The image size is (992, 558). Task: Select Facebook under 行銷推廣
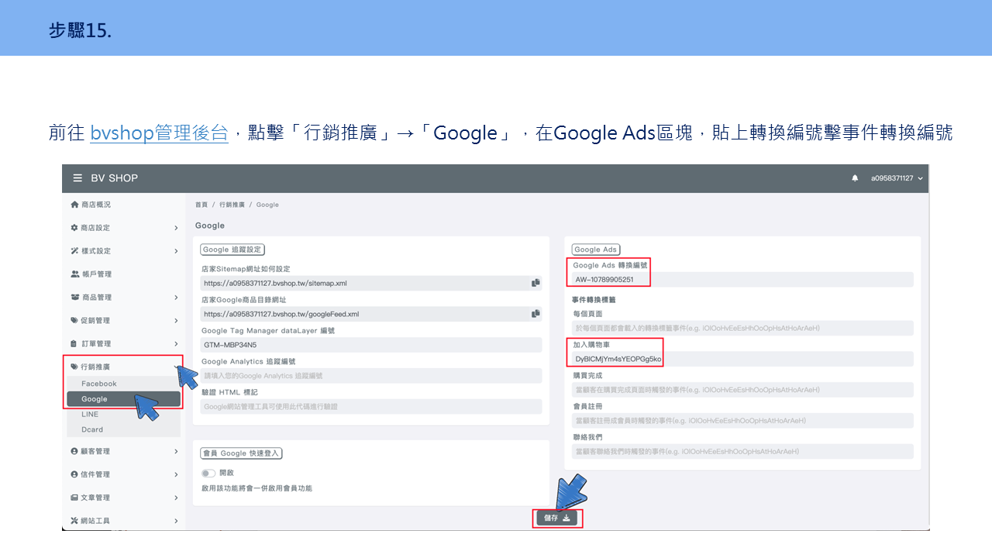pos(99,384)
